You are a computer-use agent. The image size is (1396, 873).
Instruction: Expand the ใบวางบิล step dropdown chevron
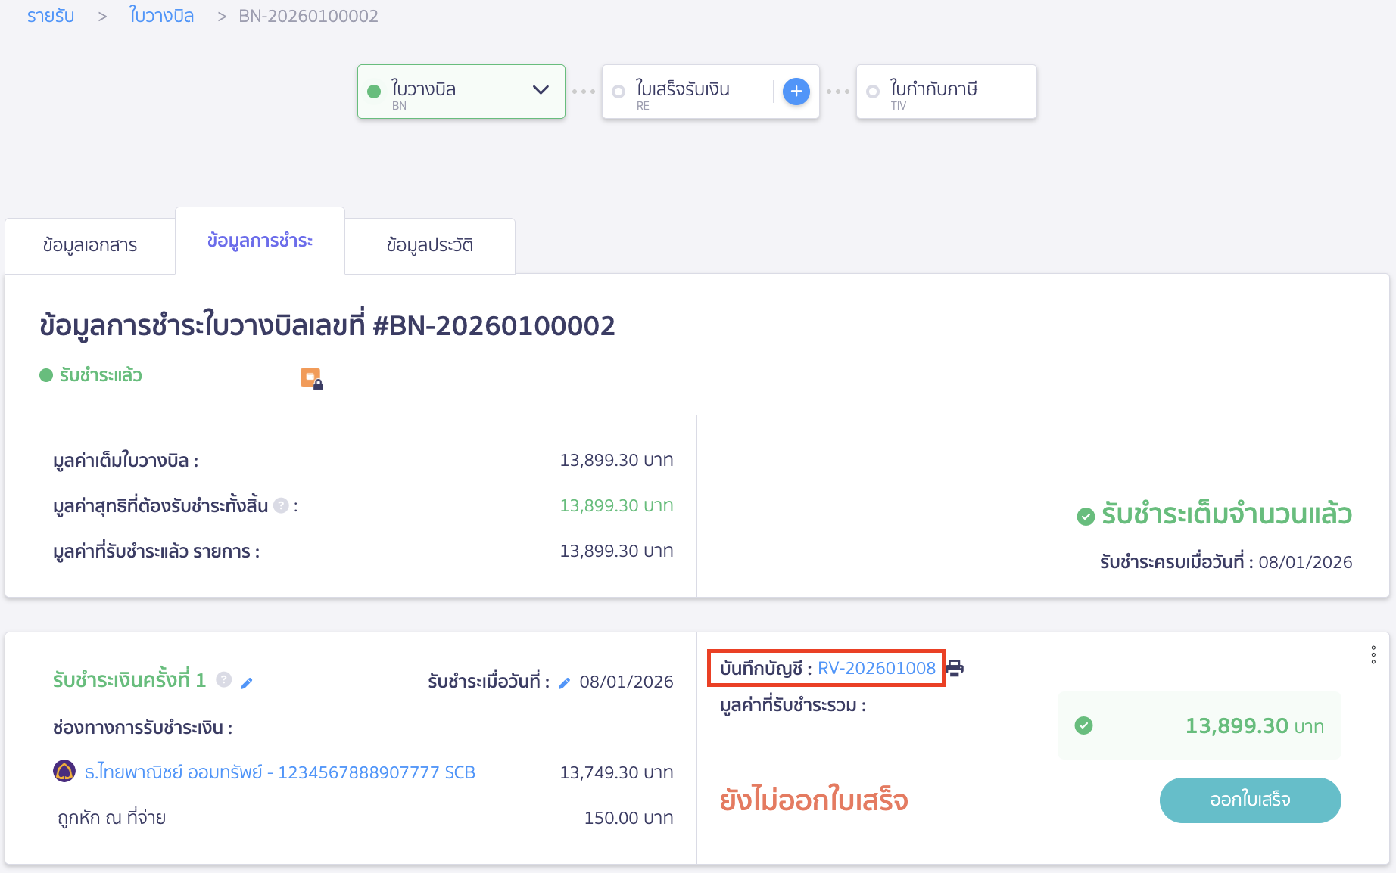point(541,90)
